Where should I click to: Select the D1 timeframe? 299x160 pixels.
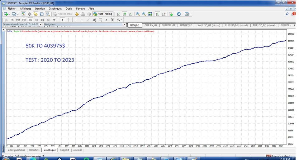click(42, 20)
